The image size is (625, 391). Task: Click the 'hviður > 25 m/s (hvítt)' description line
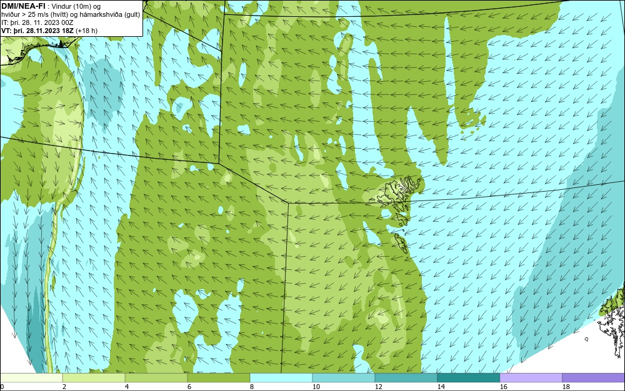click(71, 15)
